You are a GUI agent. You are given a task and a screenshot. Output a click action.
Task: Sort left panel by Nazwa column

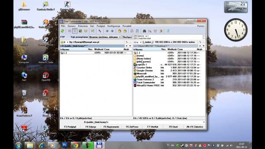(74, 49)
